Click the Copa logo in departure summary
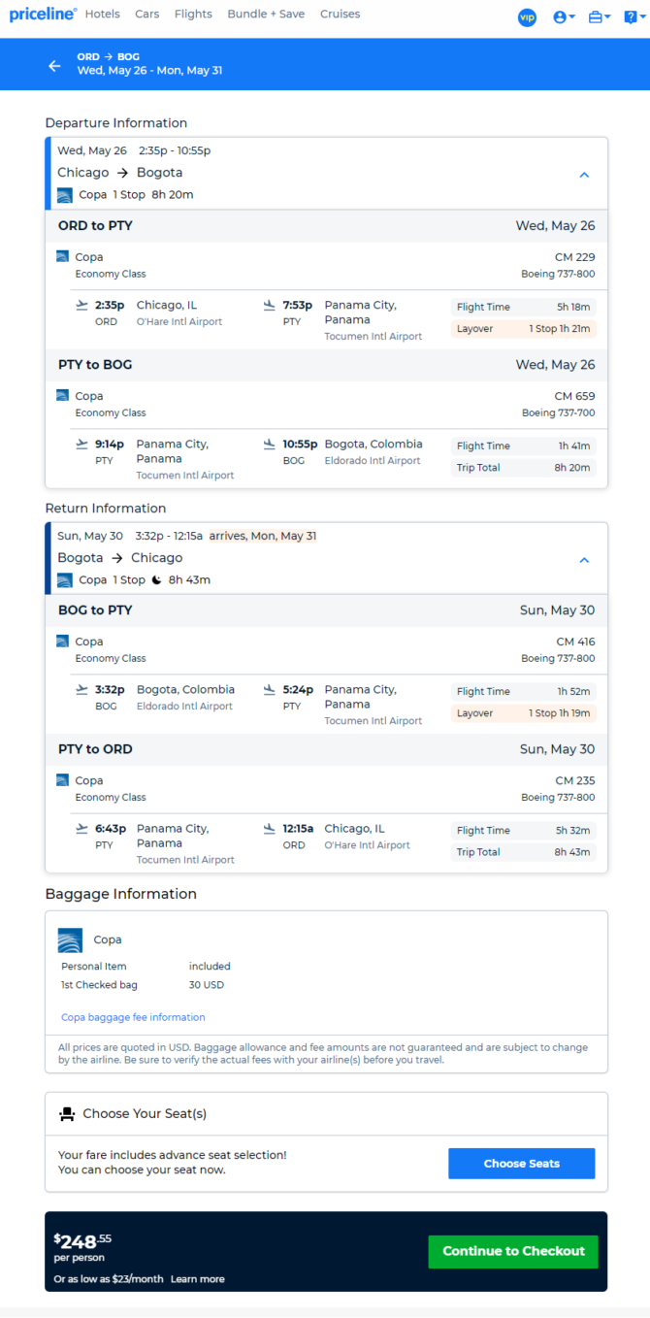Viewport: 650px width, 1318px height. [65, 195]
